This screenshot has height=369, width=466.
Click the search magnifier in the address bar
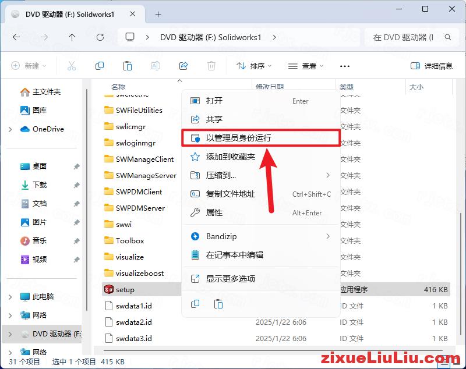pyautogui.click(x=447, y=37)
